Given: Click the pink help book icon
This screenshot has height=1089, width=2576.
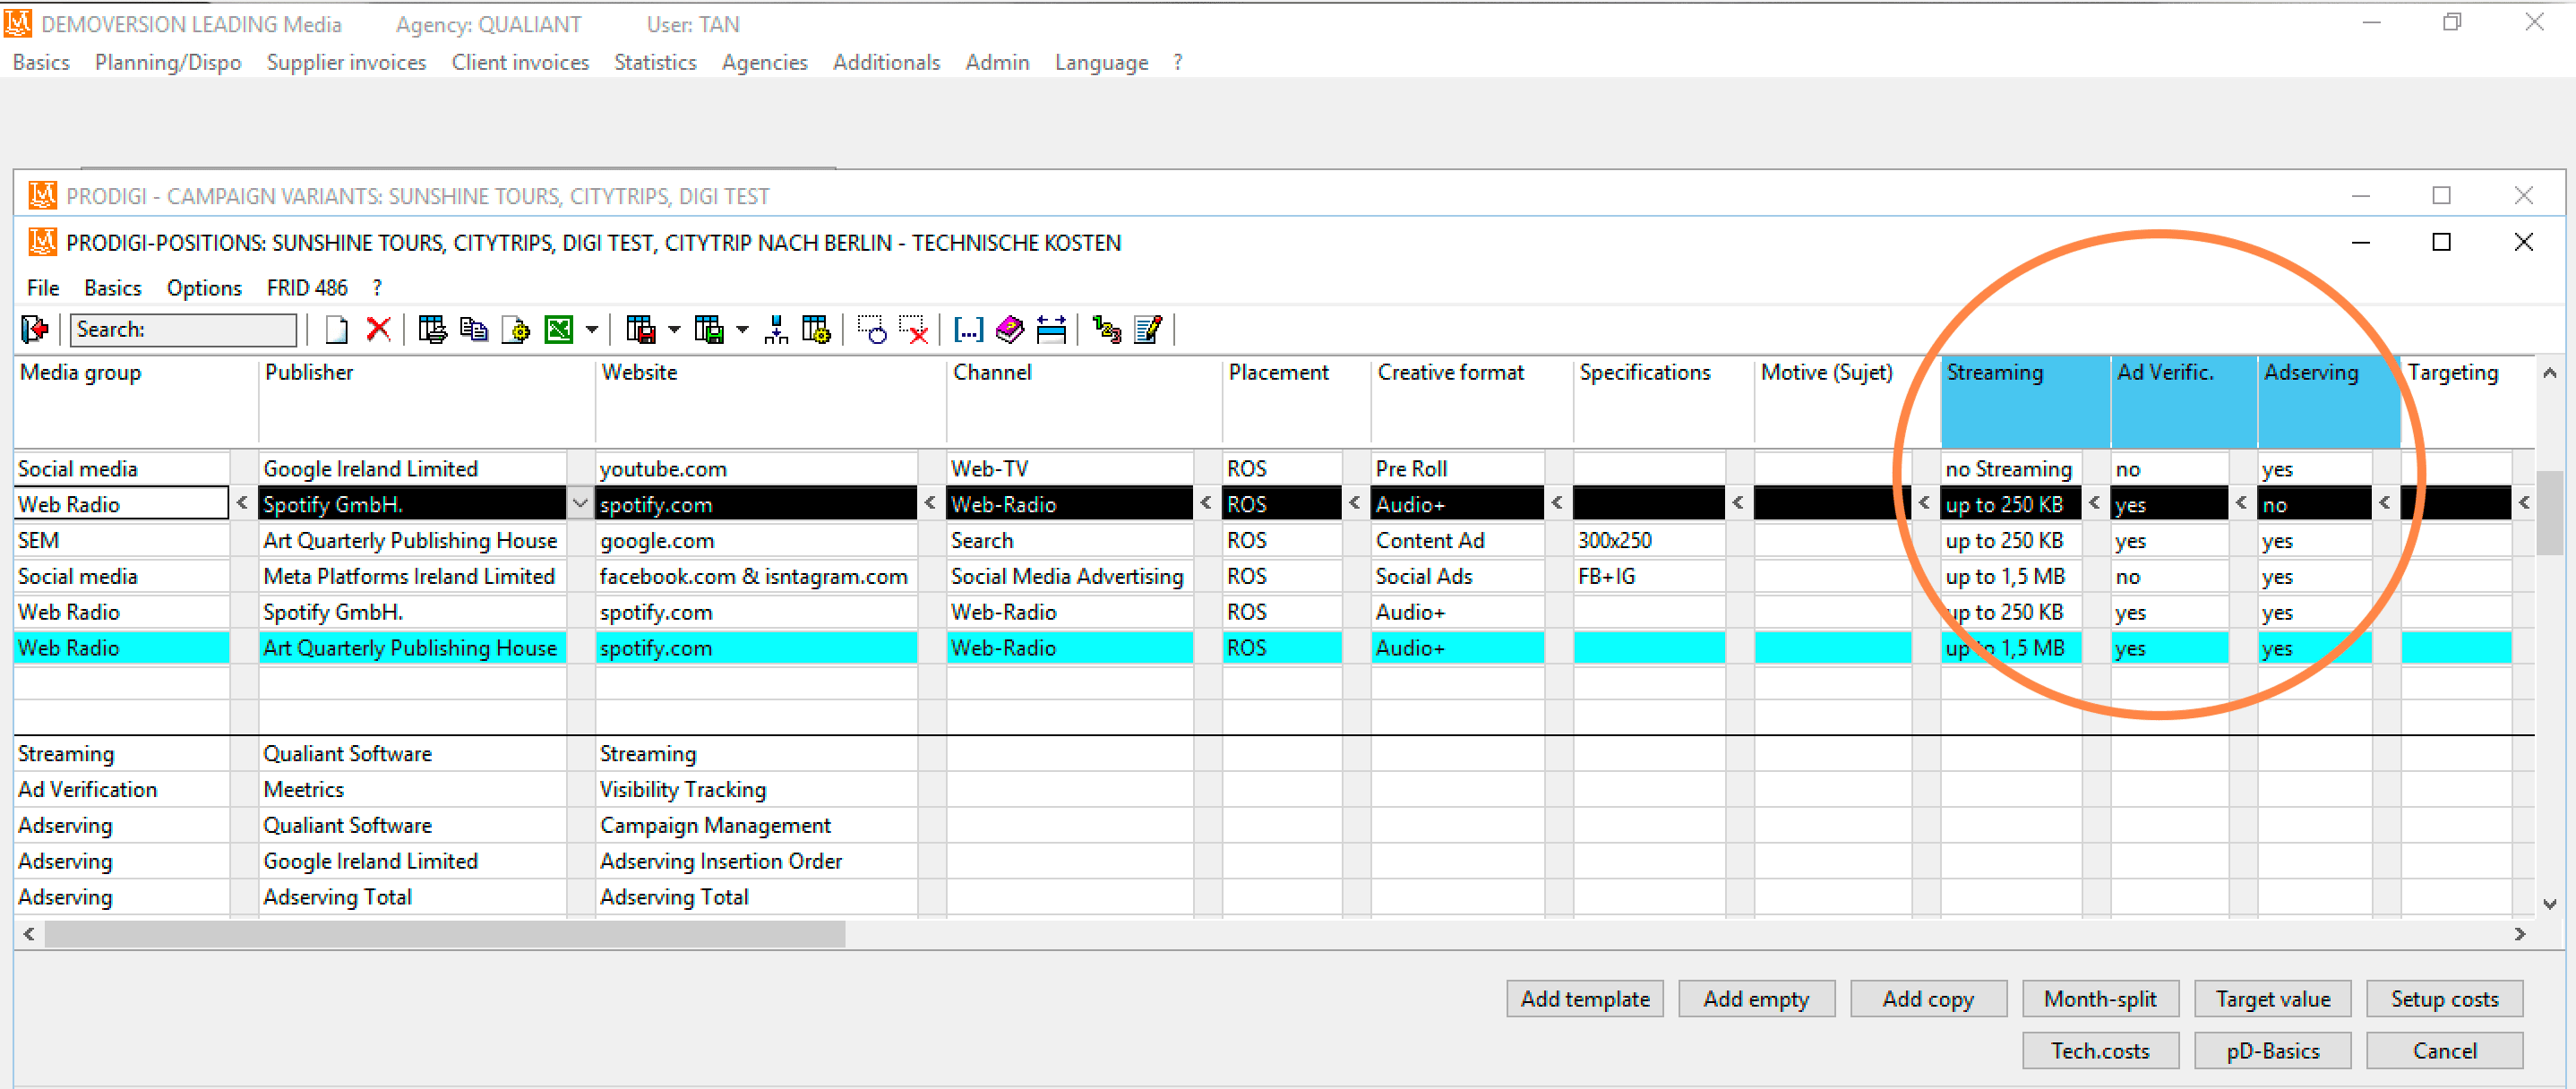Looking at the screenshot, I should (x=1010, y=329).
